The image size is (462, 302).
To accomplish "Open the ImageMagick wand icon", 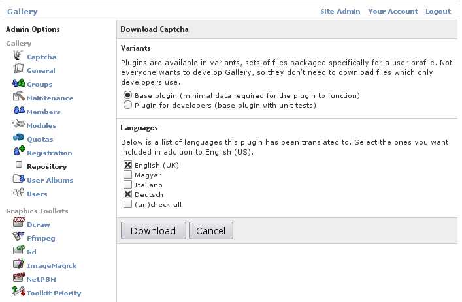I will (19, 264).
